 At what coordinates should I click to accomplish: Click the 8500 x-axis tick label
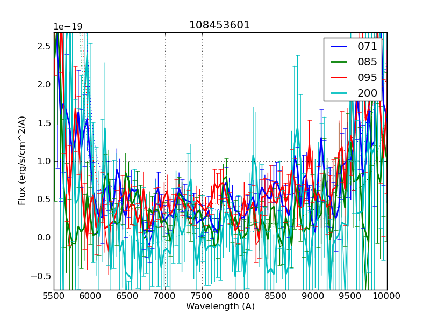coord(276,296)
